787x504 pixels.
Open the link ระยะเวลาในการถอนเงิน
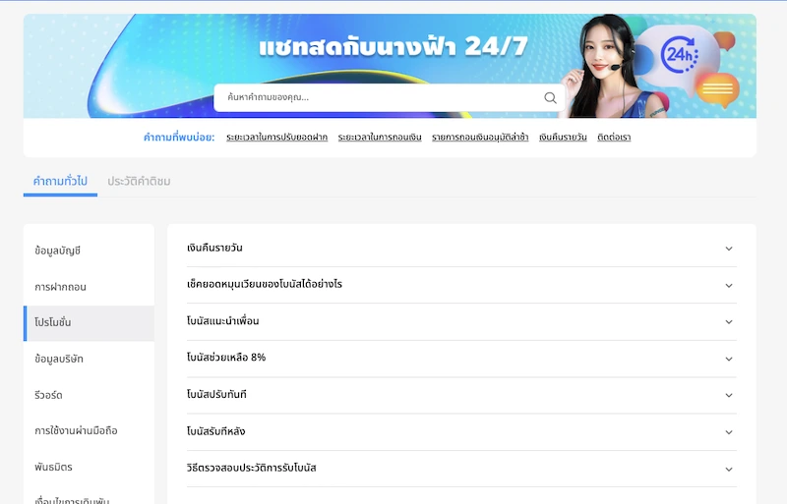(x=380, y=138)
